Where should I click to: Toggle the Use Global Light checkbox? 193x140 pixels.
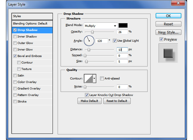point(115,41)
